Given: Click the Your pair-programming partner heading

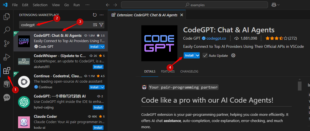Looking at the screenshot, I should click(183, 87).
